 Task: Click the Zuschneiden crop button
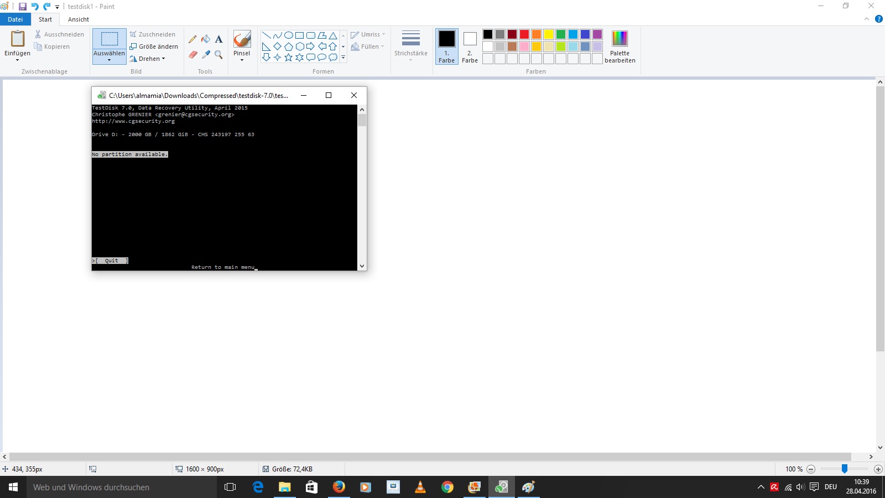[x=153, y=34]
